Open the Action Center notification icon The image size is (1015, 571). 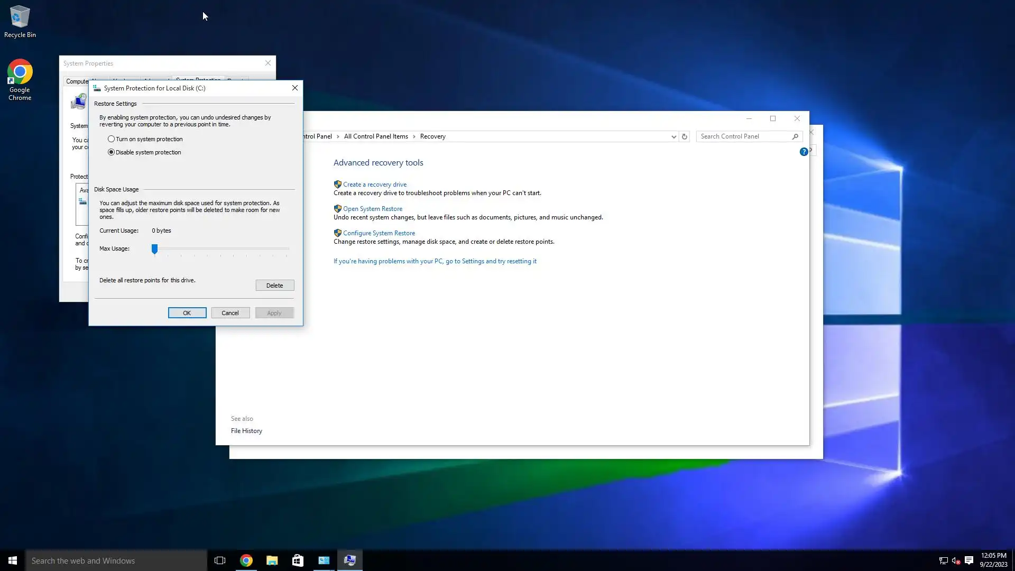(x=969, y=560)
